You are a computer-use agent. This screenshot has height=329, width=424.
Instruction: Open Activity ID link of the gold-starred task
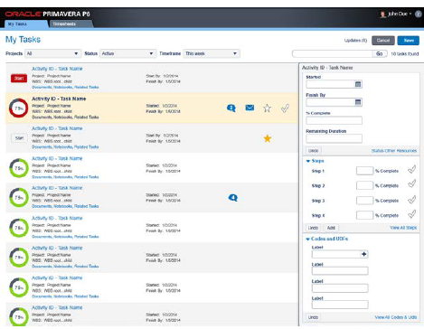[57, 128]
